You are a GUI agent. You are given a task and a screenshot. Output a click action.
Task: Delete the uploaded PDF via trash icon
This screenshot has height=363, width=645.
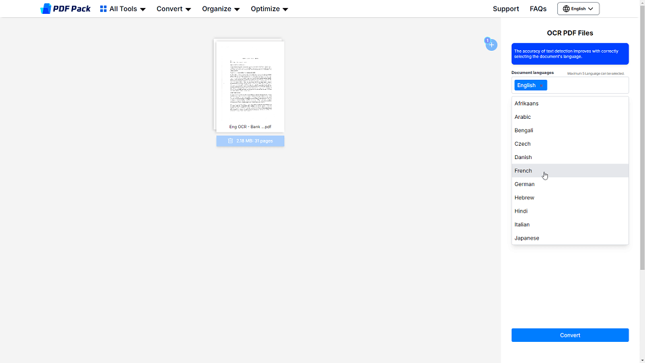(x=230, y=141)
